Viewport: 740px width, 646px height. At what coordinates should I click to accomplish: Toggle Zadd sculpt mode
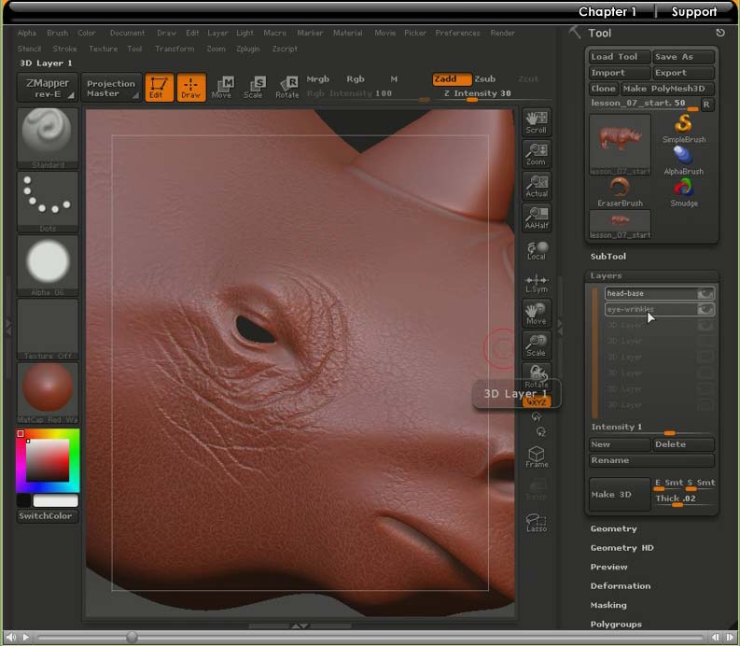click(452, 78)
